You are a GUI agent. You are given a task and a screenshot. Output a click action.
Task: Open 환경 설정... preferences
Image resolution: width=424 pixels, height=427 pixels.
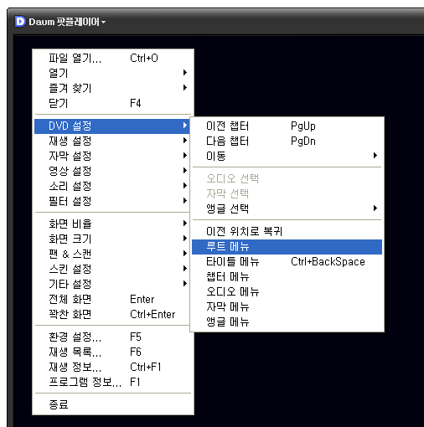(112, 337)
